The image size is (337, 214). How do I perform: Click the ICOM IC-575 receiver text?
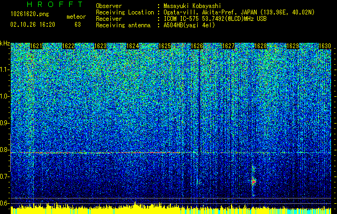click(215, 19)
